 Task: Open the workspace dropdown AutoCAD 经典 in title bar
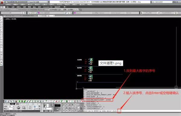38,2
